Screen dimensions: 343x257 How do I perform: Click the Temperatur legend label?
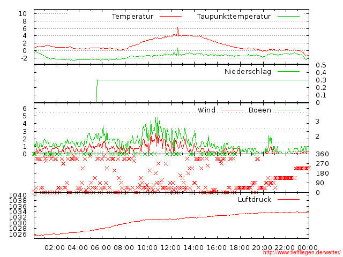[132, 17]
